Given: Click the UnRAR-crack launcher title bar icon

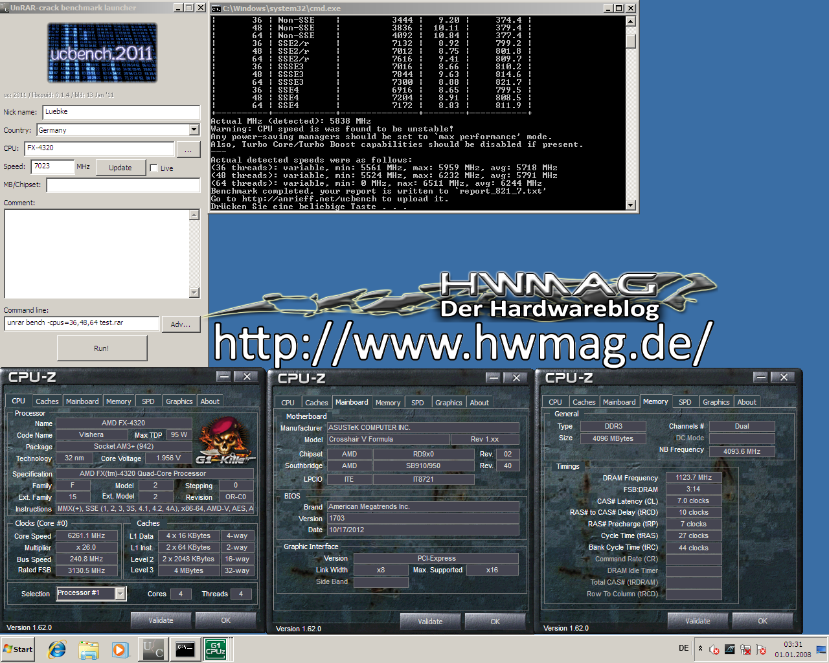Looking at the screenshot, I should point(5,8).
